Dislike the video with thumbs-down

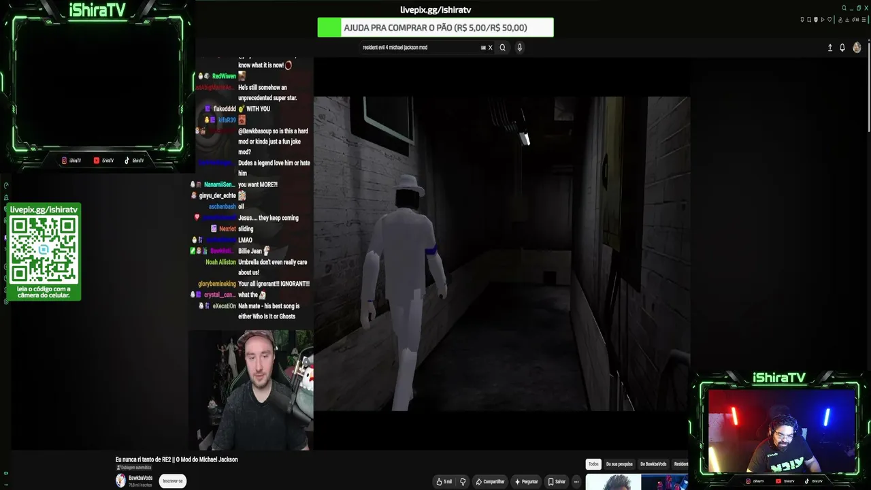463,482
